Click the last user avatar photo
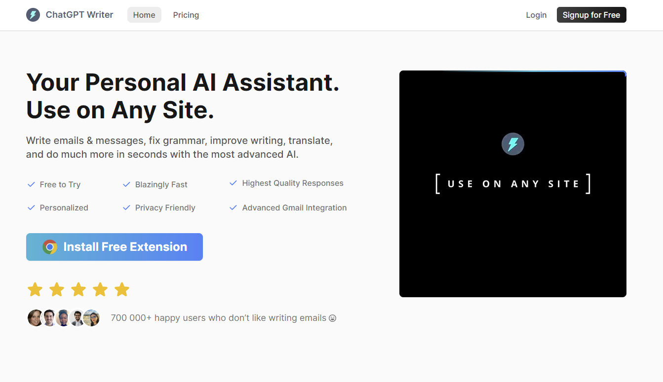663x382 pixels. point(92,318)
